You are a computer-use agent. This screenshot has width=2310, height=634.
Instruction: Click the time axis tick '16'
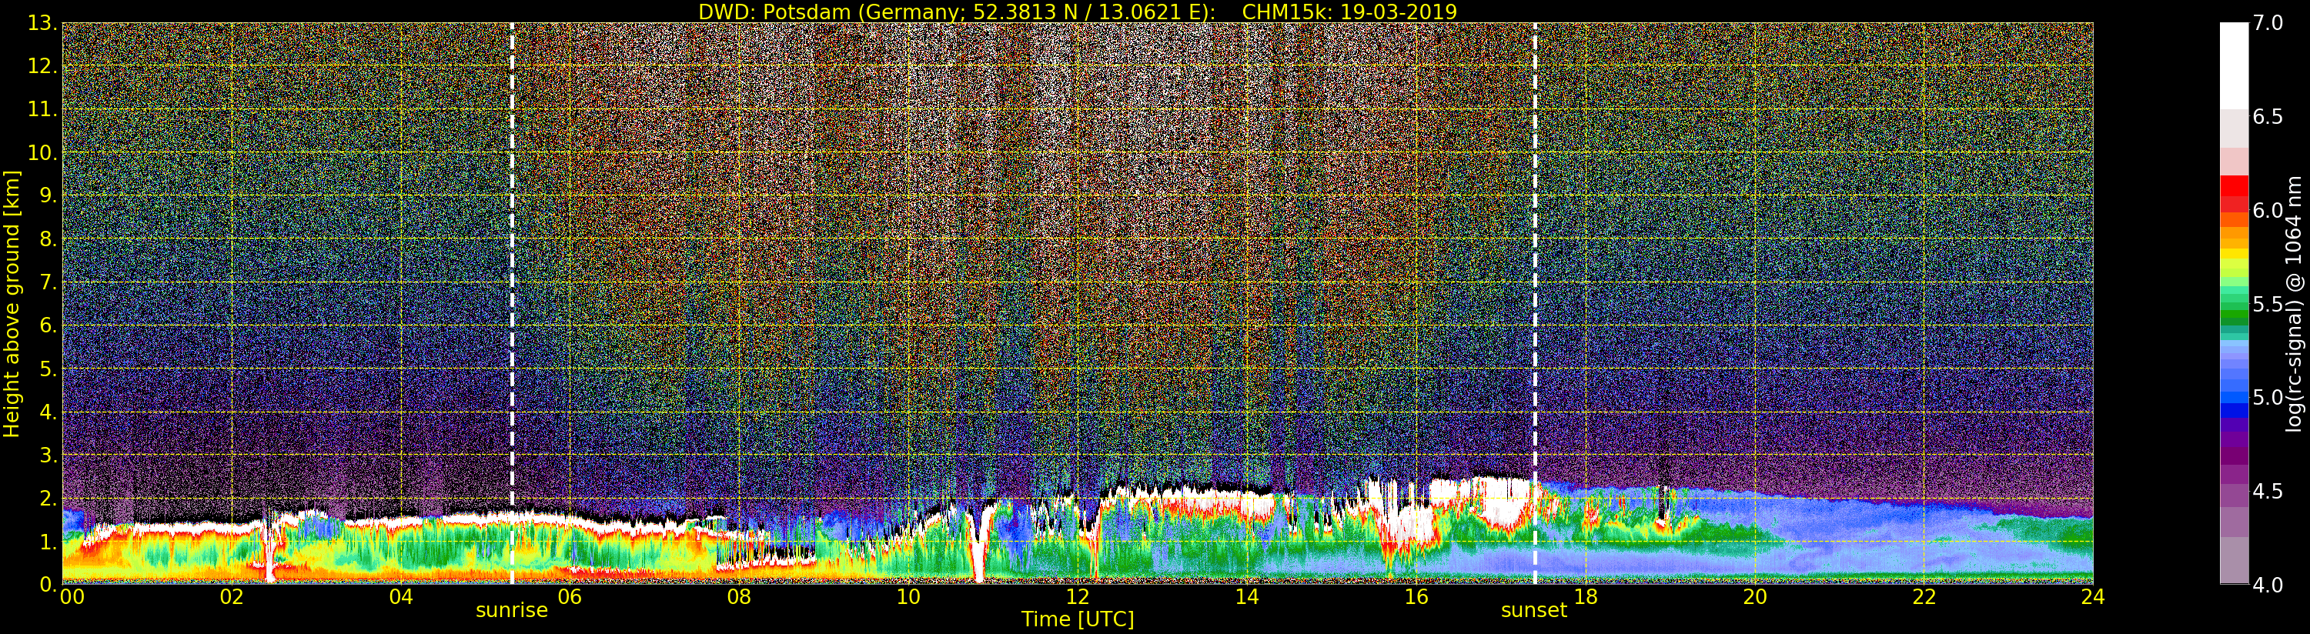click(x=1416, y=597)
